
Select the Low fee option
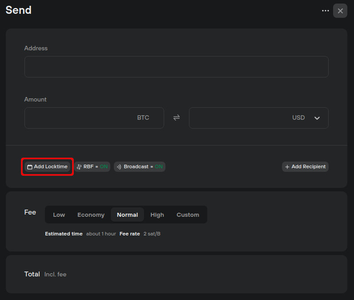point(59,215)
